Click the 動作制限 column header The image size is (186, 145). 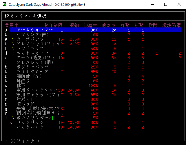coord(53,25)
